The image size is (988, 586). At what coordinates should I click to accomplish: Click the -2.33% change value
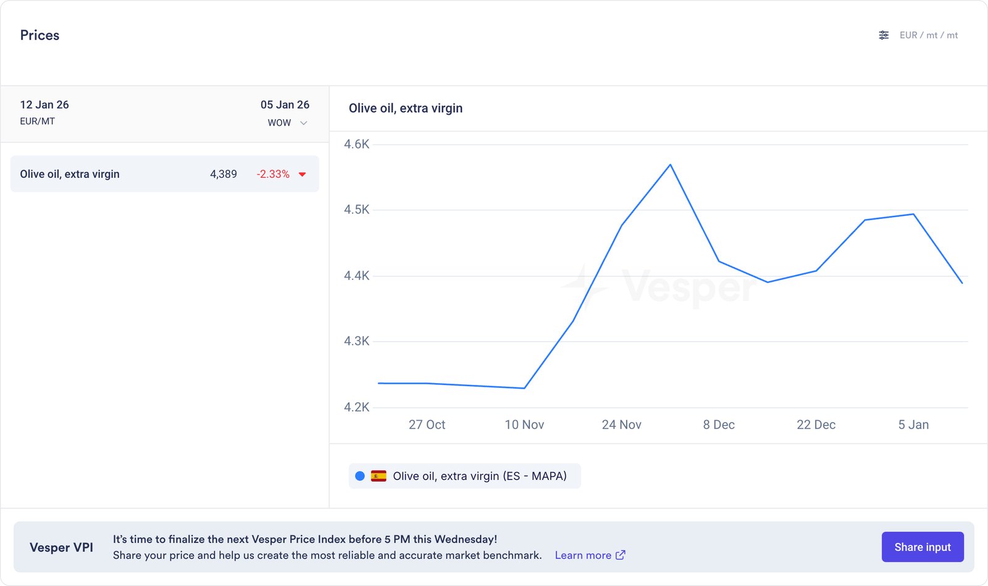point(273,174)
